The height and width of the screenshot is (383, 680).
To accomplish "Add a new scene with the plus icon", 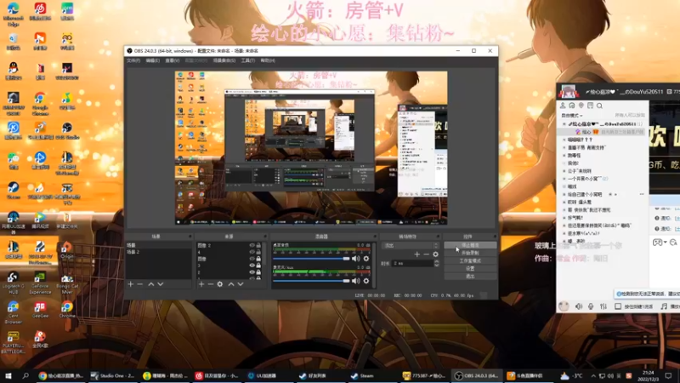I will click(x=131, y=284).
